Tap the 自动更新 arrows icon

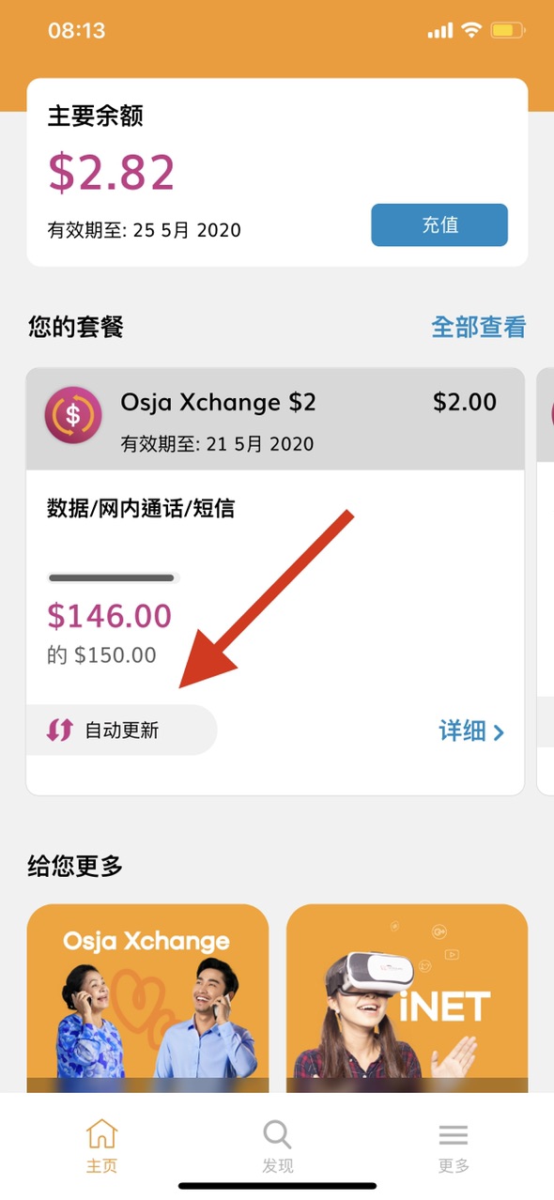[x=59, y=730]
